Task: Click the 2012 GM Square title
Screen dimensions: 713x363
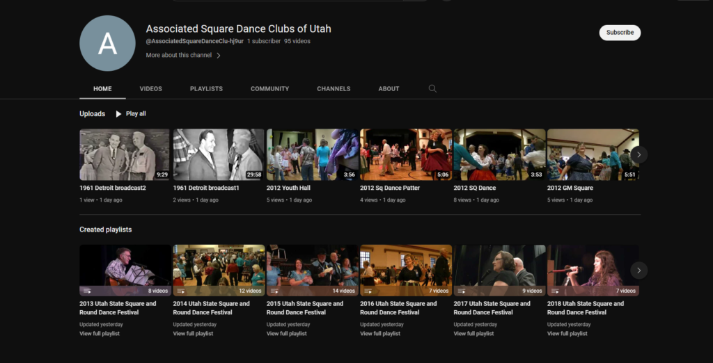Action: pyautogui.click(x=570, y=188)
